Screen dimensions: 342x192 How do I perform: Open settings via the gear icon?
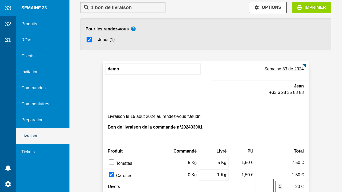8,184
